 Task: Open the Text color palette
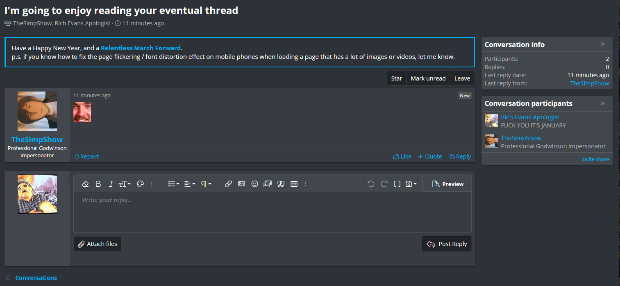140,184
